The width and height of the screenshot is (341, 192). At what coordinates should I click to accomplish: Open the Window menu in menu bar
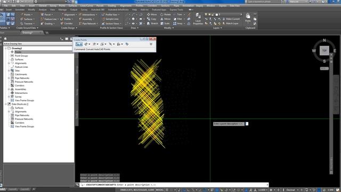coord(211,6)
